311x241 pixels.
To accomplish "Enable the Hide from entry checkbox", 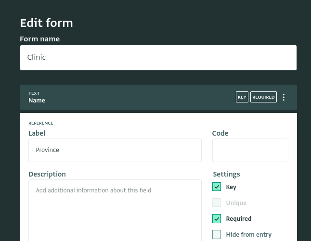I will pos(217,234).
